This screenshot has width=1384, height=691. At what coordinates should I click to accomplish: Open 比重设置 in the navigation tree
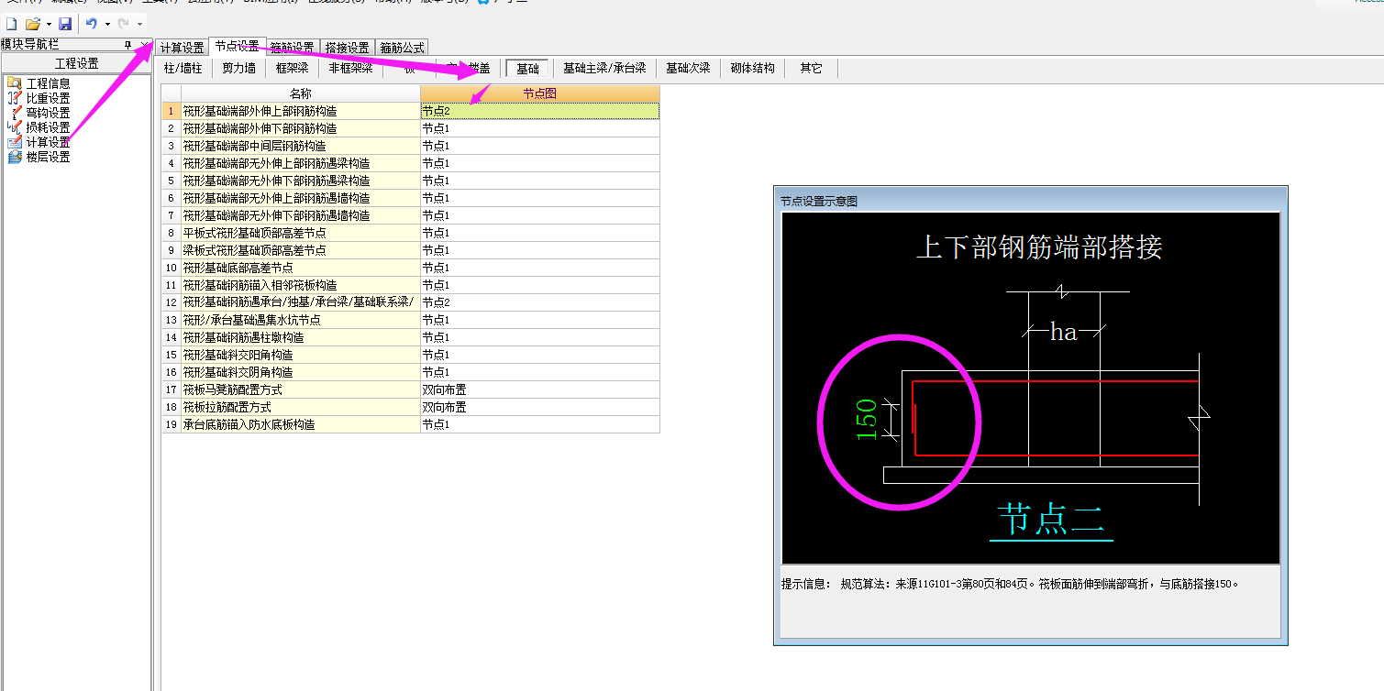click(x=48, y=98)
